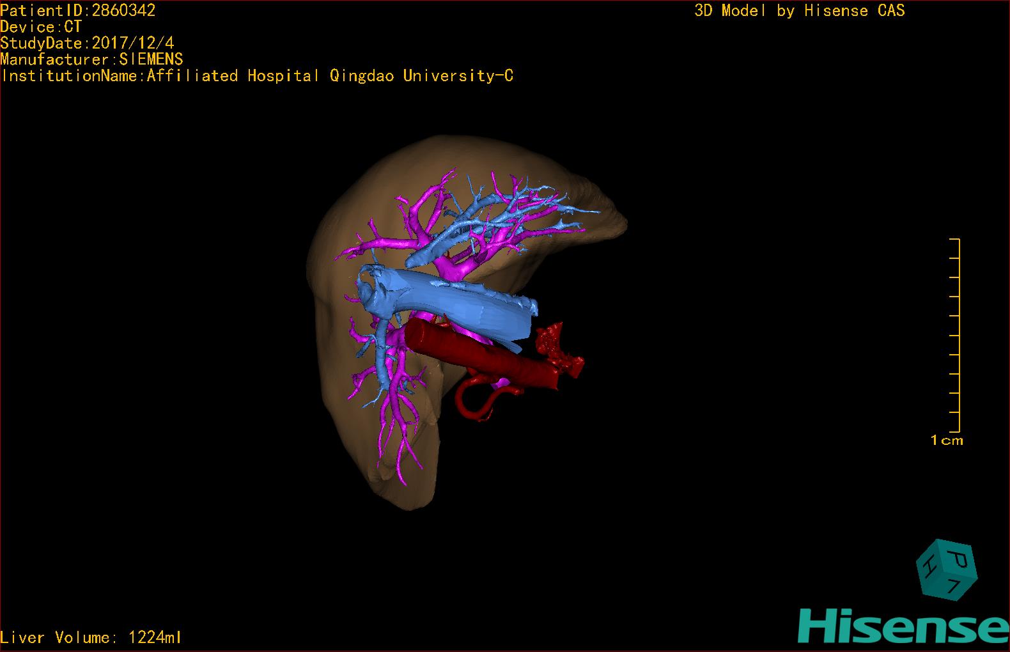Click the Device:CT label

click(x=41, y=27)
